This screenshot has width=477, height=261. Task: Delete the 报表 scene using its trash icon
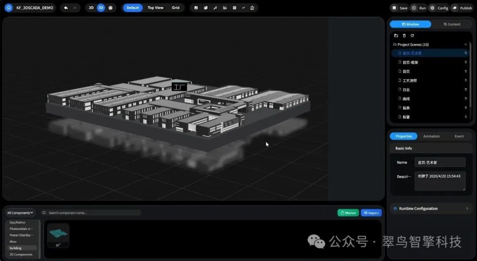[466, 108]
